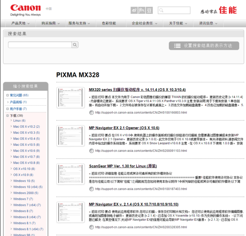The image size is (246, 236).
Task: Expand the 常见问题 (65) category
Action: 7,95
